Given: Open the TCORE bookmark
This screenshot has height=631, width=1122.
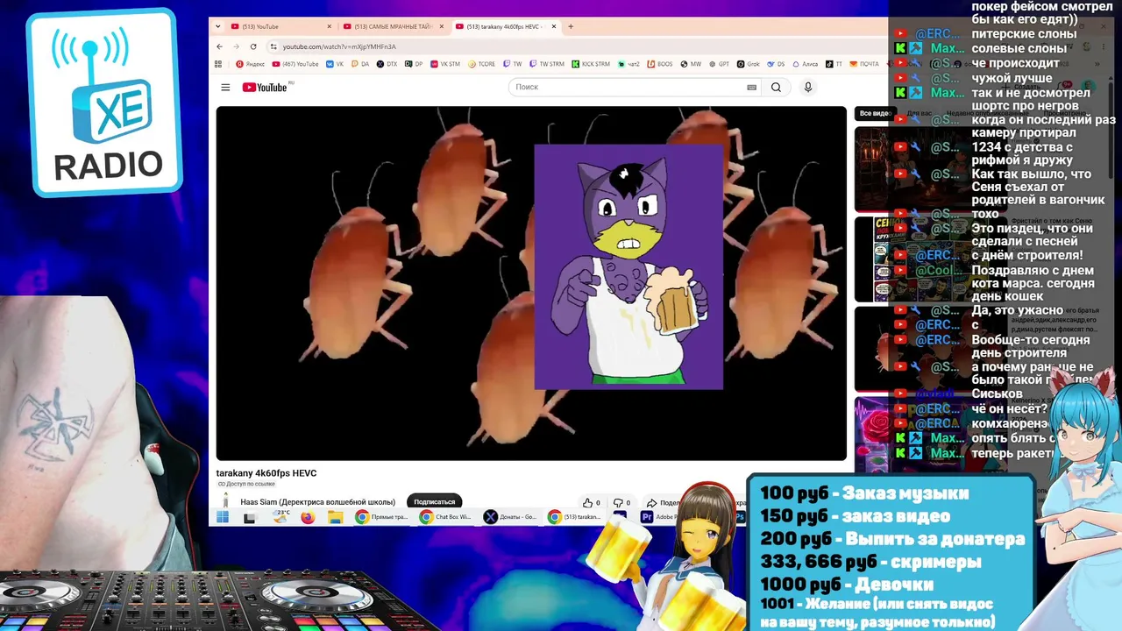Looking at the screenshot, I should tap(482, 64).
